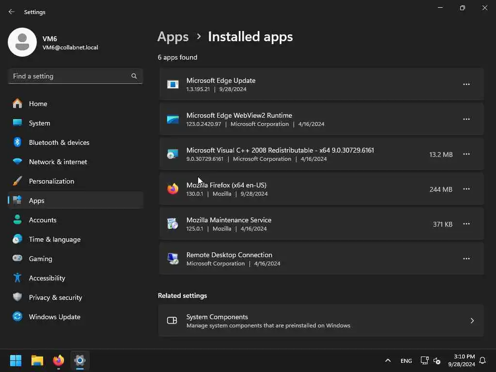Click the search magnifier icon in settings

point(134,76)
